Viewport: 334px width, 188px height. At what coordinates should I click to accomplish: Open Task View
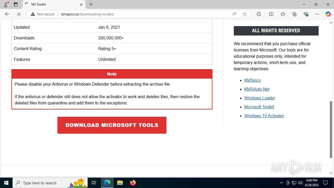(94, 183)
